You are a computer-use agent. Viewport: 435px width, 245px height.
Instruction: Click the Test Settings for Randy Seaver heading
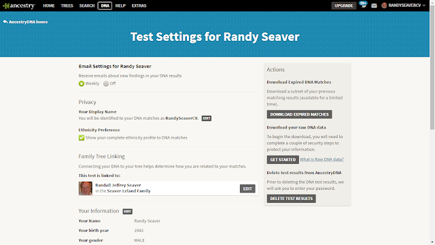pos(215,37)
